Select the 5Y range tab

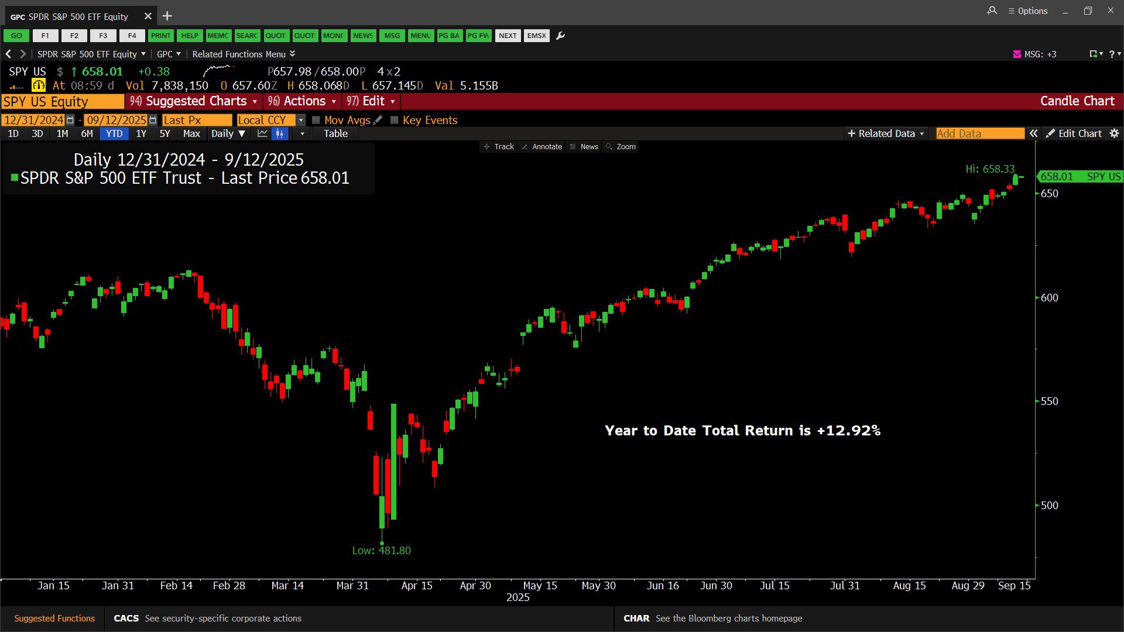(165, 133)
